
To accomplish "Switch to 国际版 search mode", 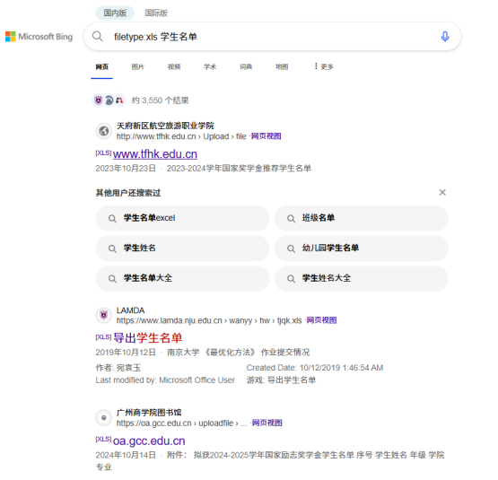I will 156,13.
